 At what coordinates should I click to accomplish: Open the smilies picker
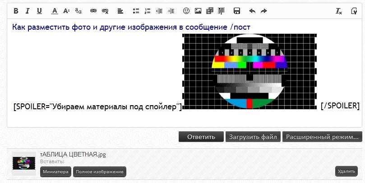coord(186,11)
